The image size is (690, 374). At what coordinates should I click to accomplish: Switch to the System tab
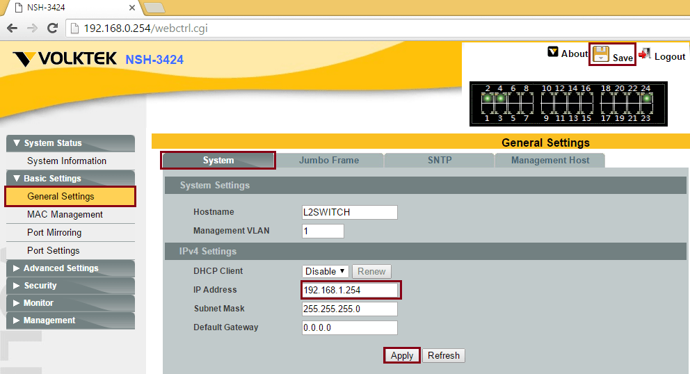pyautogui.click(x=218, y=160)
